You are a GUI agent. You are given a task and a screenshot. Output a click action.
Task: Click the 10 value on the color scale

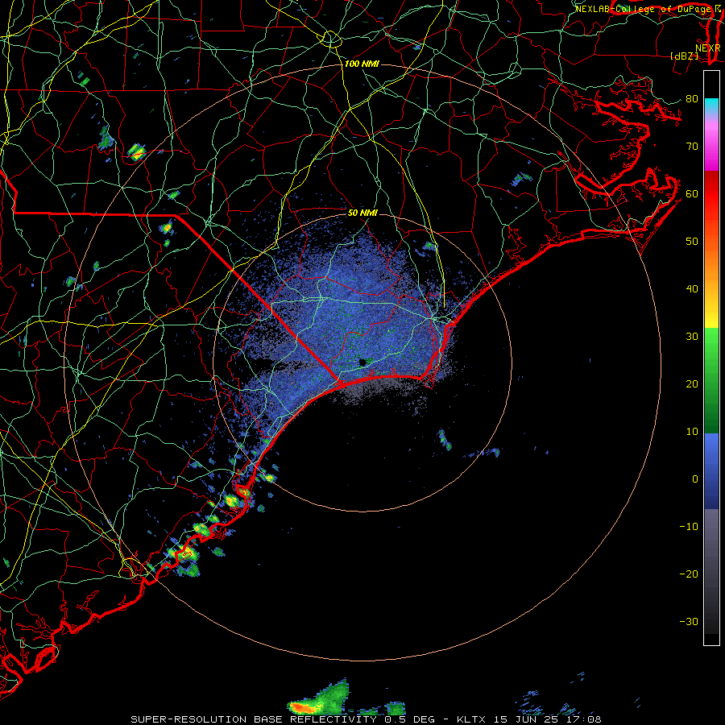[692, 433]
